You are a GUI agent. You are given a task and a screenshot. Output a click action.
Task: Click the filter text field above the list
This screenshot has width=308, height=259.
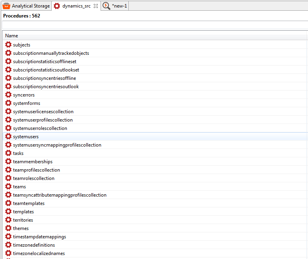click(154, 25)
